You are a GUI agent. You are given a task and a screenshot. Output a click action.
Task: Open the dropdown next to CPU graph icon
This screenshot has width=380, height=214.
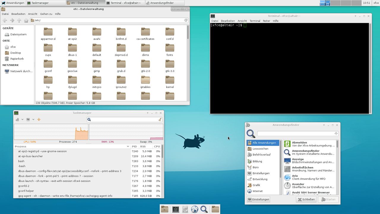tap(22, 119)
